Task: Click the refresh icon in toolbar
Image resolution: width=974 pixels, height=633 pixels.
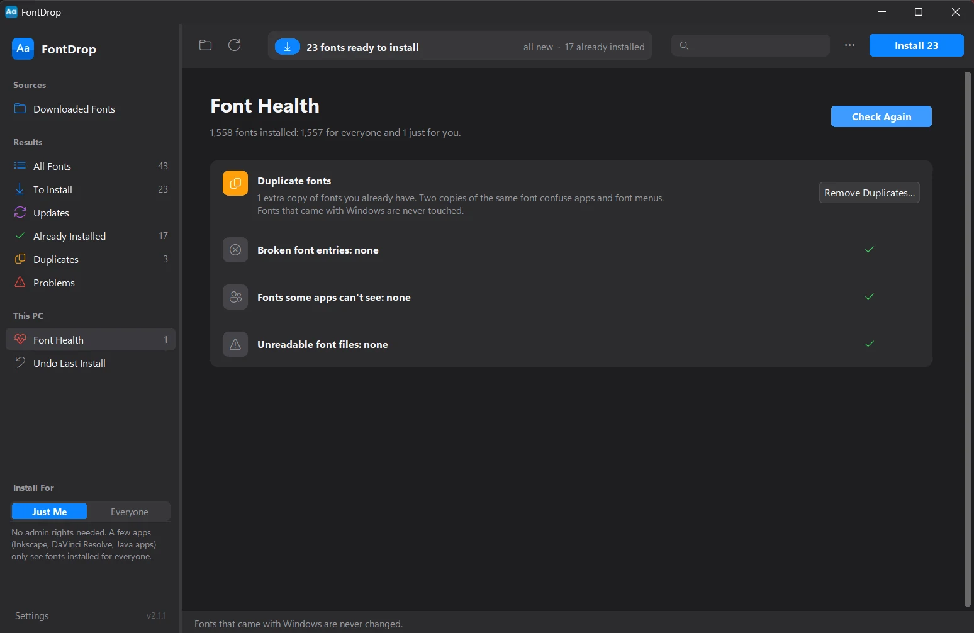Action: coord(234,45)
